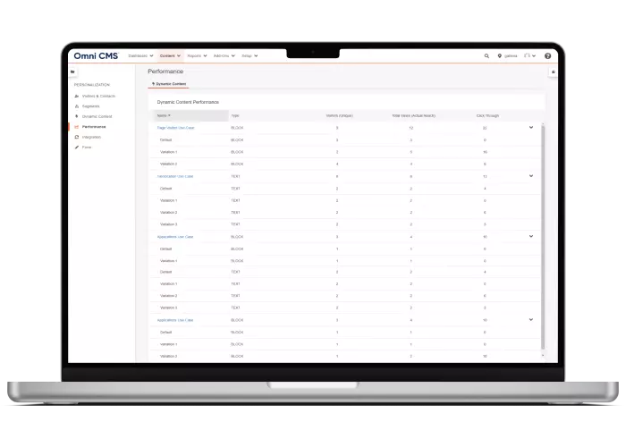This screenshot has width=626, height=447.
Task: Click the Performance page title
Action: (x=165, y=72)
